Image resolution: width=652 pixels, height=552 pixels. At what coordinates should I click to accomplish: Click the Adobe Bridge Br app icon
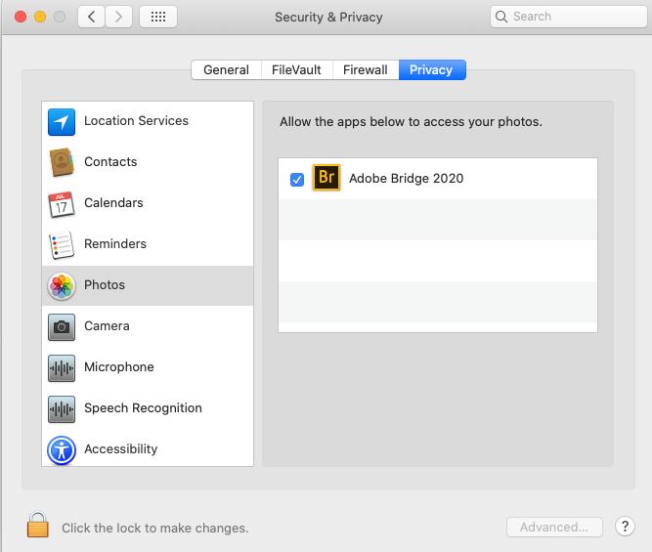pyautogui.click(x=326, y=178)
